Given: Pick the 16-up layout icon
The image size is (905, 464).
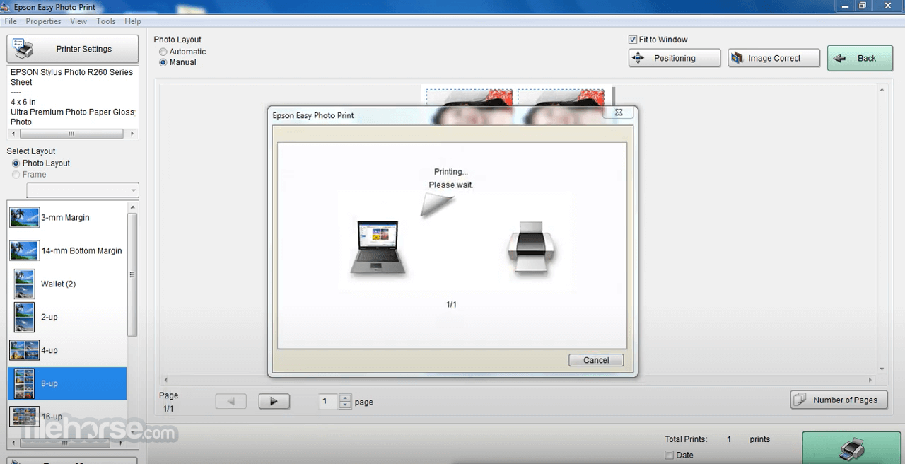Looking at the screenshot, I should pos(24,417).
